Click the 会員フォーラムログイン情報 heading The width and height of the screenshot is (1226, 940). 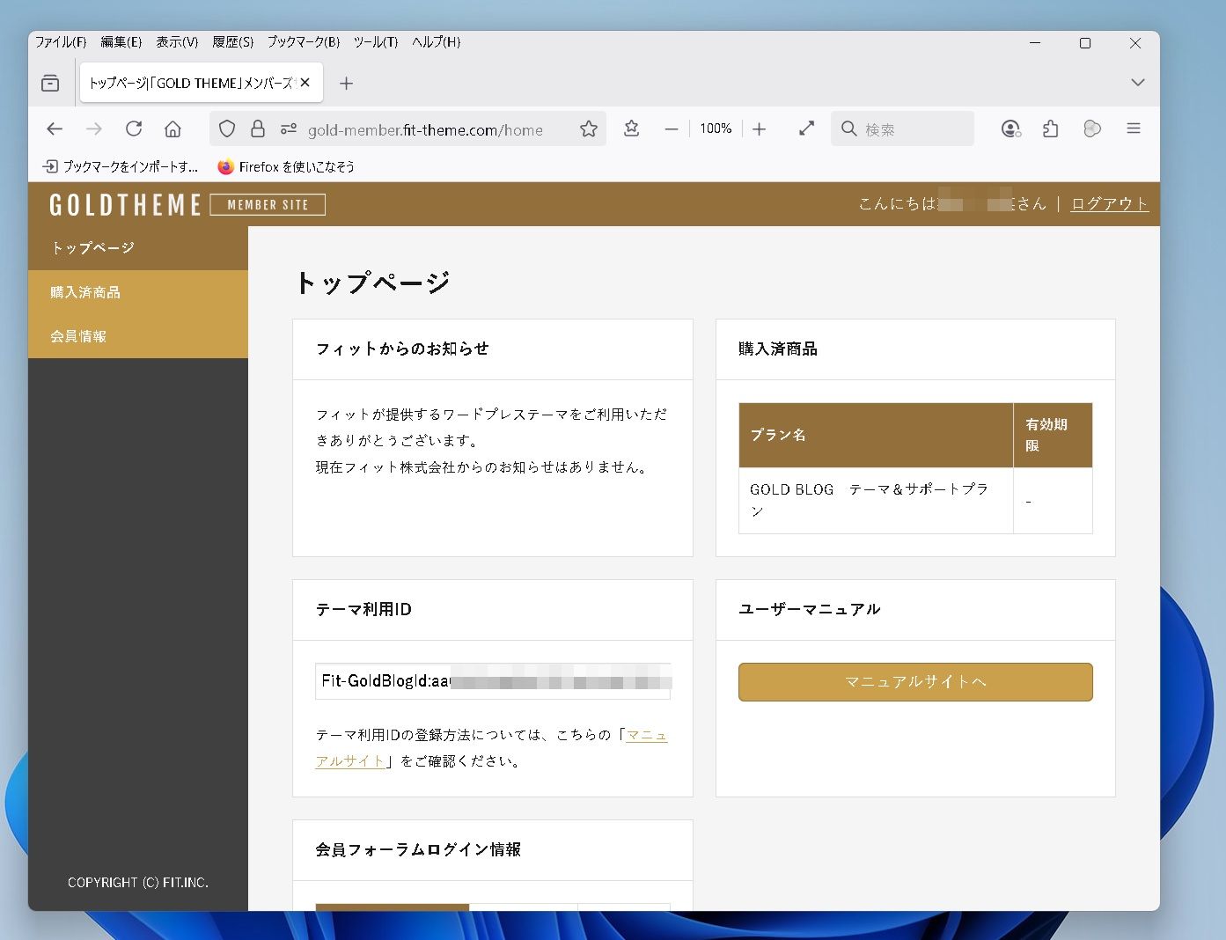418,849
